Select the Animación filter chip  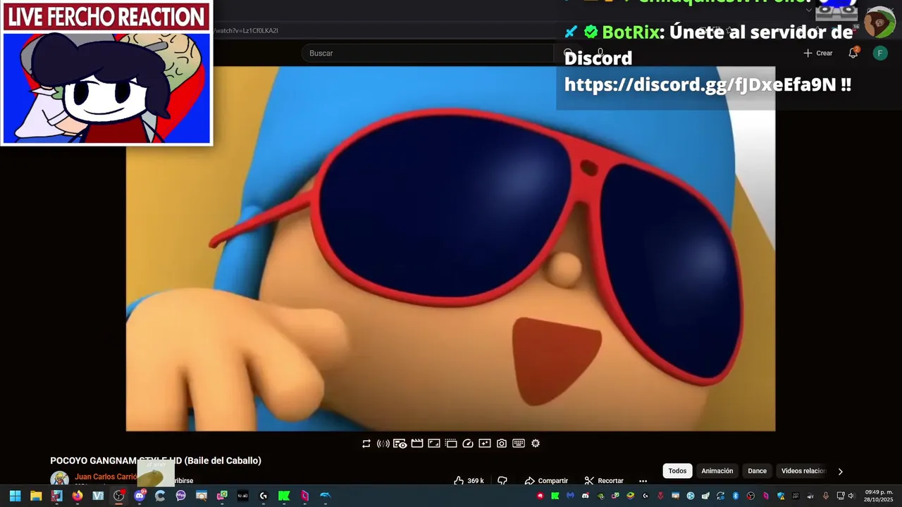[717, 471]
